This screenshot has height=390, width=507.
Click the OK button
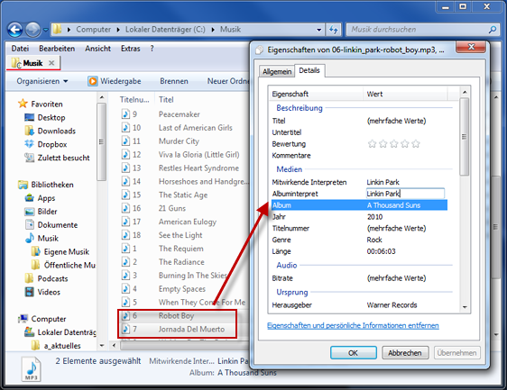pos(354,353)
